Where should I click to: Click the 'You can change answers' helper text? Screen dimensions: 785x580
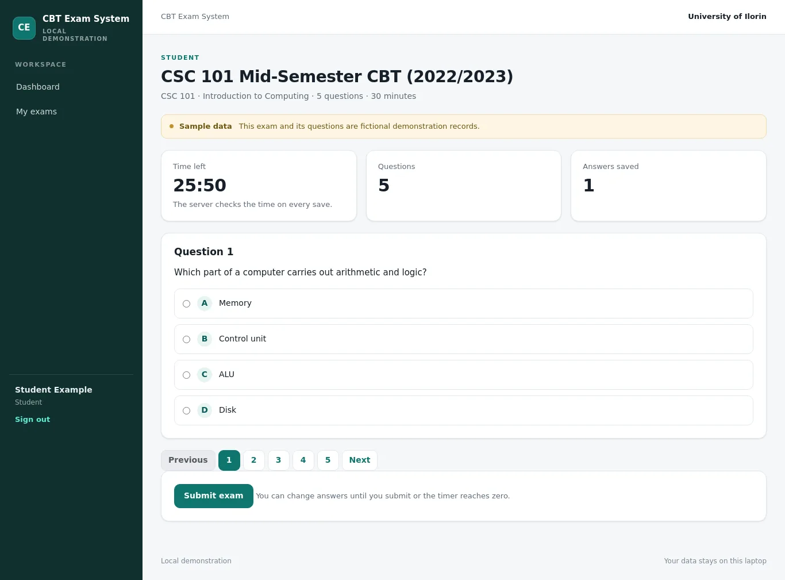(383, 496)
